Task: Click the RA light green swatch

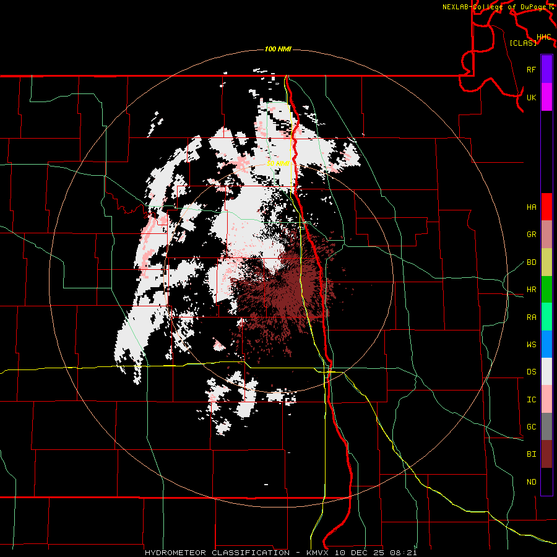Action: 546,316
